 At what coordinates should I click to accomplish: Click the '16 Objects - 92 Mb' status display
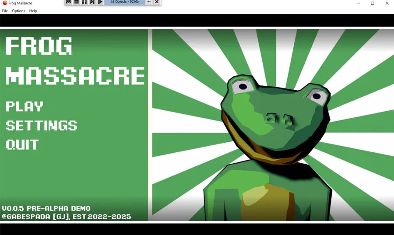click(125, 2)
